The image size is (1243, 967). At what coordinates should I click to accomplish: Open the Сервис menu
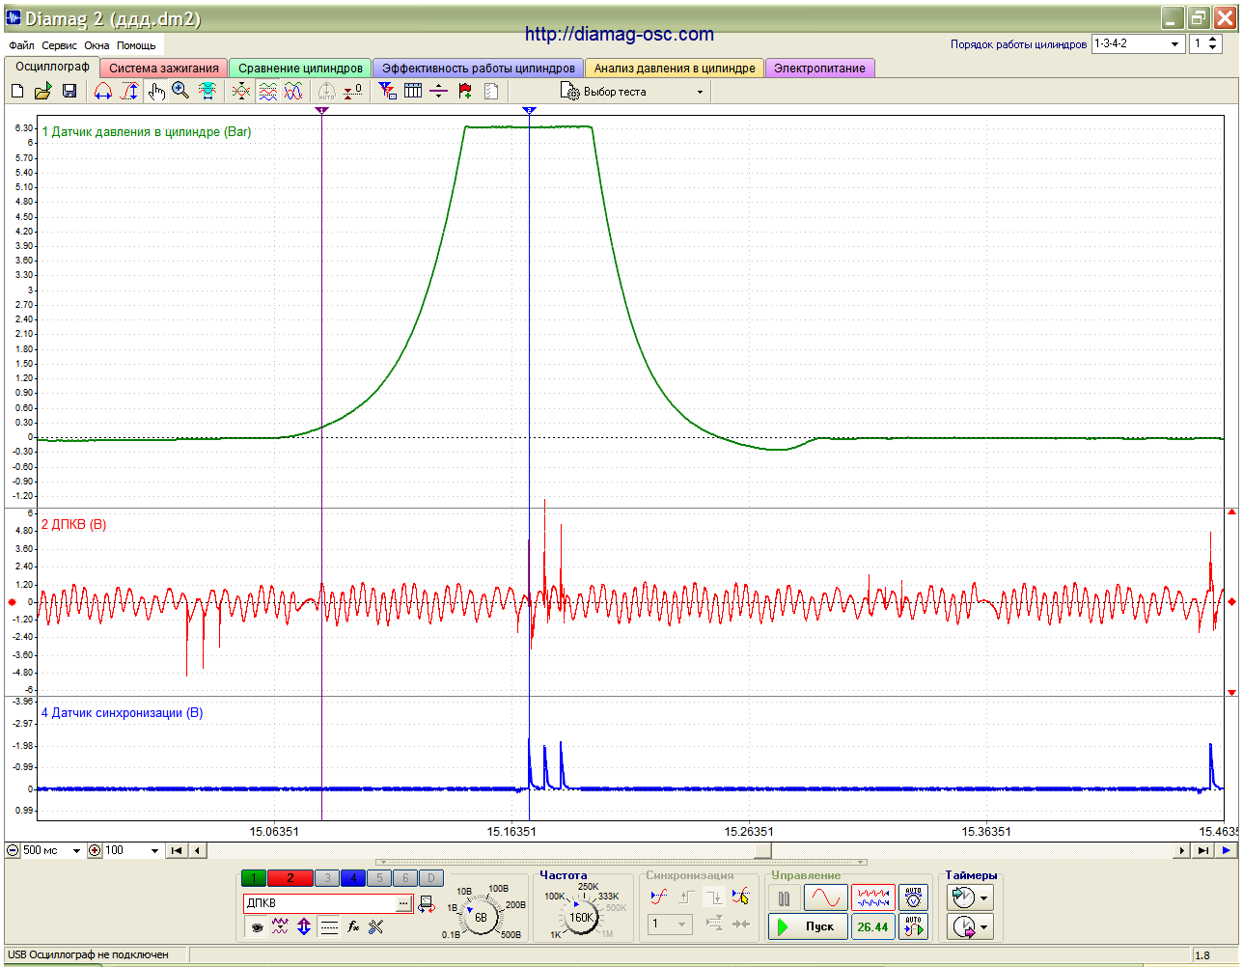(60, 45)
